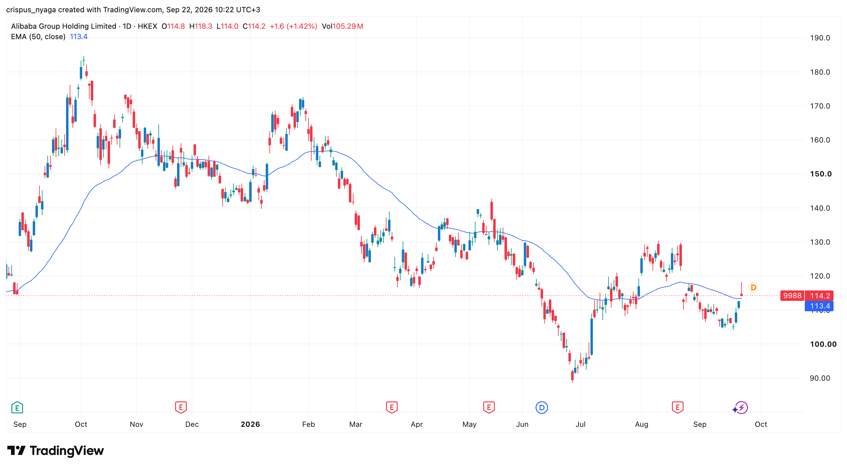Select the 2026 label on time axis
Image resolution: width=847 pixels, height=469 pixels.
250,424
